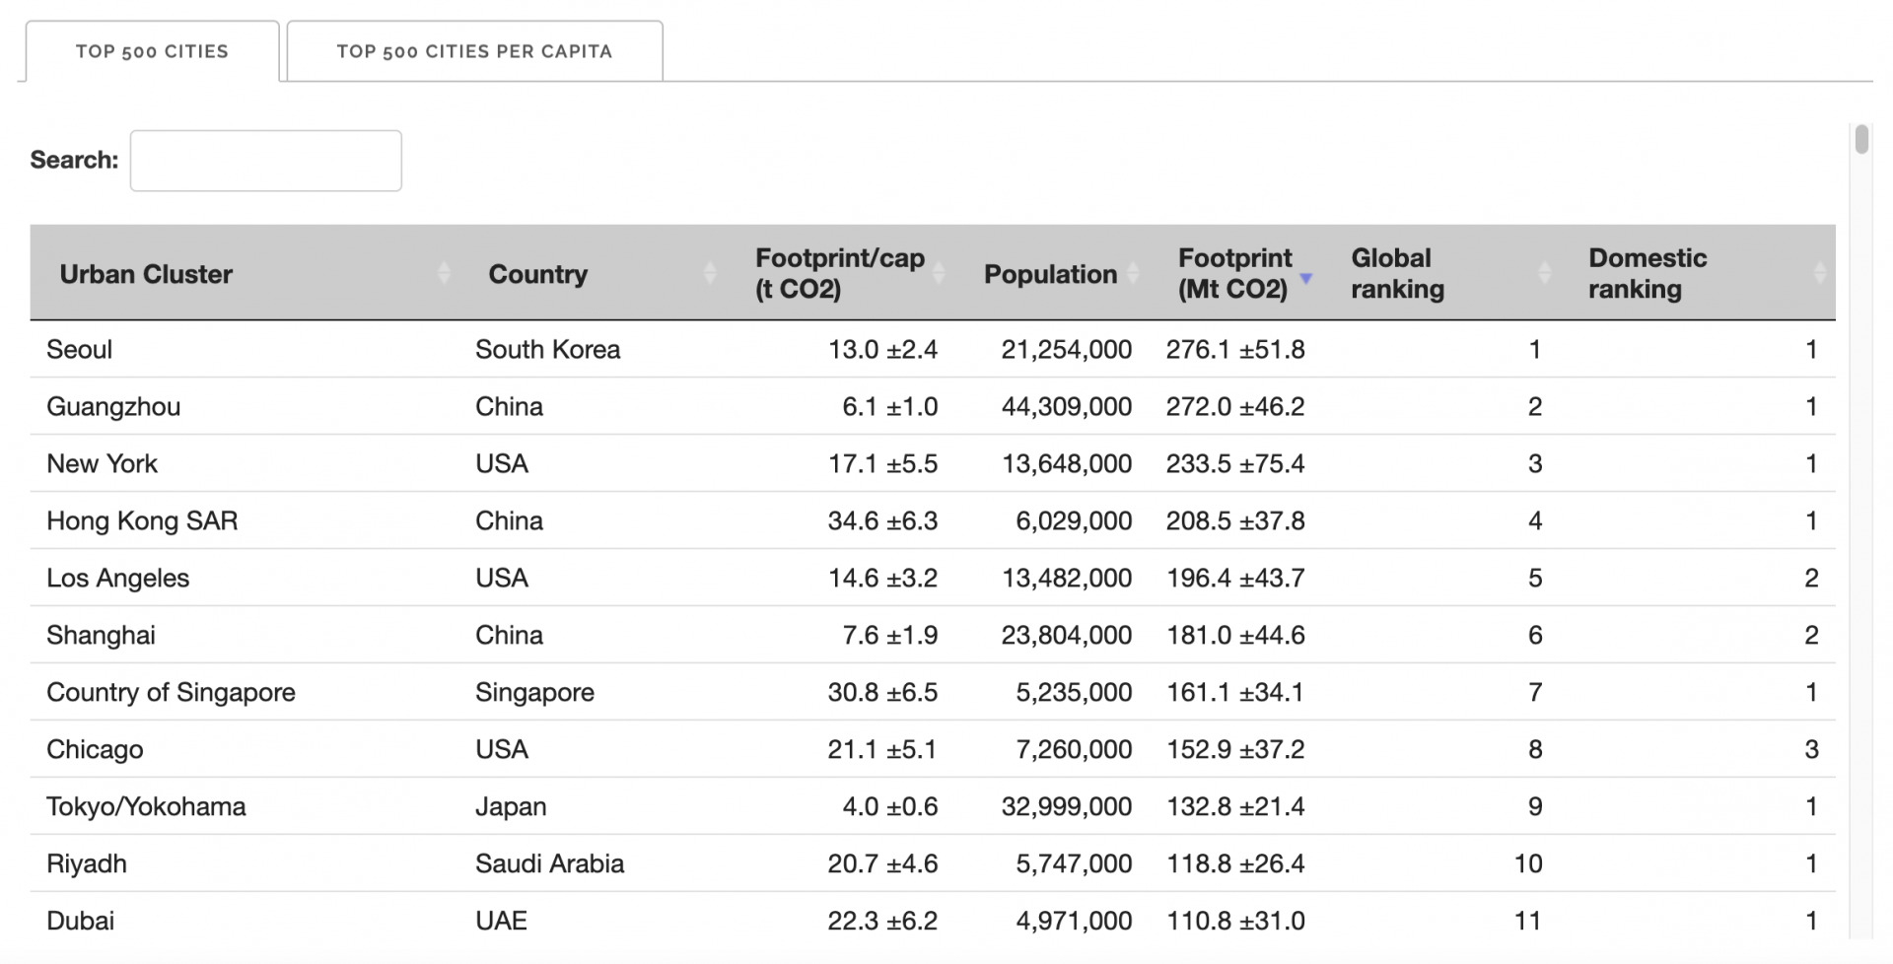The height and width of the screenshot is (964, 1893).
Task: Click New York footprint 233.5 ±75.4
Action: (x=1235, y=463)
